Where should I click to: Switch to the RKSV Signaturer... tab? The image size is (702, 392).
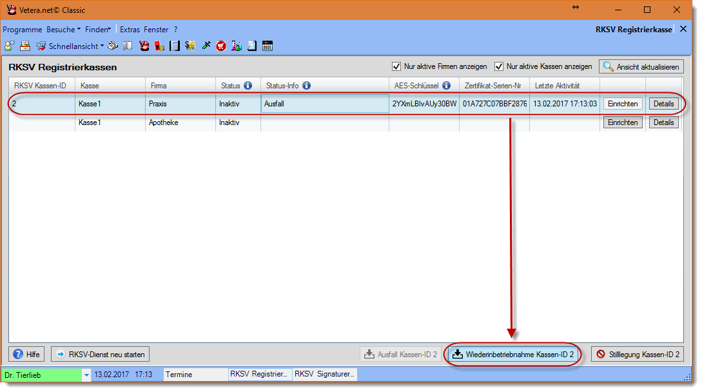coord(324,374)
